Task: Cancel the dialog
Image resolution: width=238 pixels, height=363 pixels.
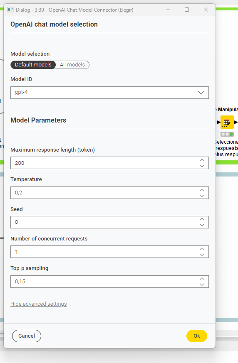Action: coord(27,336)
